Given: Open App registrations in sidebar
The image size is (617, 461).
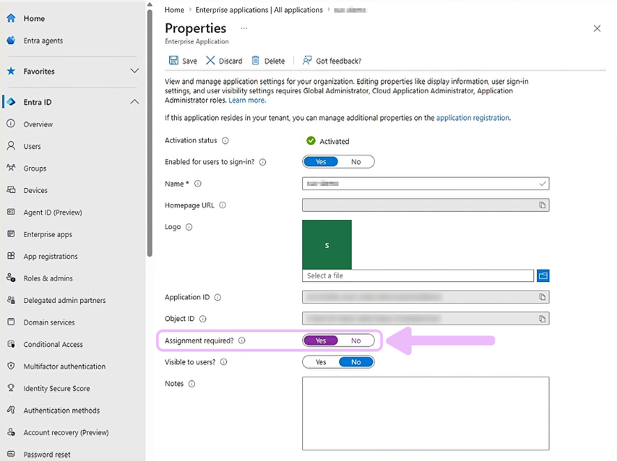Looking at the screenshot, I should (x=50, y=256).
